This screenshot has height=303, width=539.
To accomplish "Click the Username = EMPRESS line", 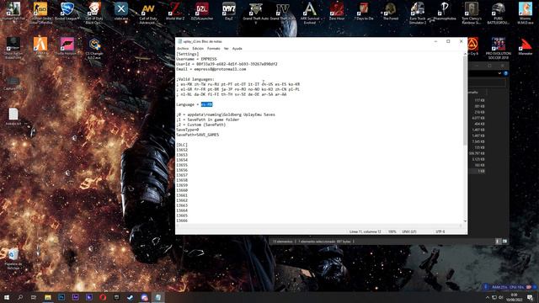I will (196, 59).
